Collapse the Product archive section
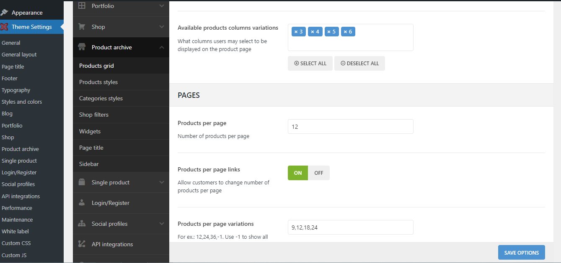This screenshot has width=561, height=263. coord(162,48)
